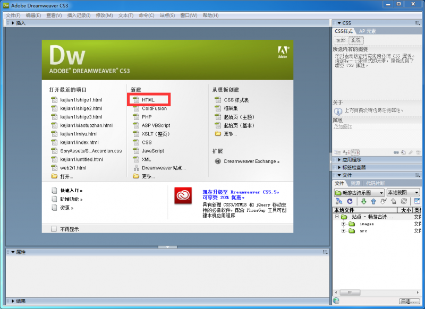This screenshot has width=425, height=309.
Task: Click the new CSS rule icon
Action: [403, 152]
